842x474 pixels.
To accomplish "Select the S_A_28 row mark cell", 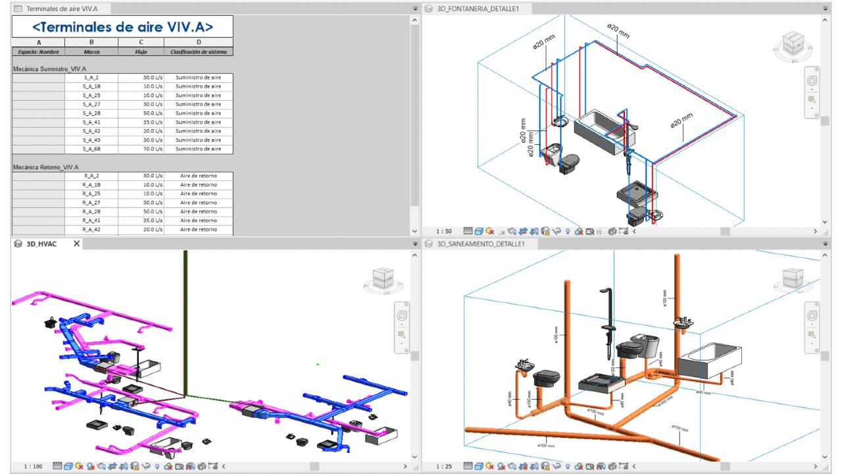I will pos(91,113).
